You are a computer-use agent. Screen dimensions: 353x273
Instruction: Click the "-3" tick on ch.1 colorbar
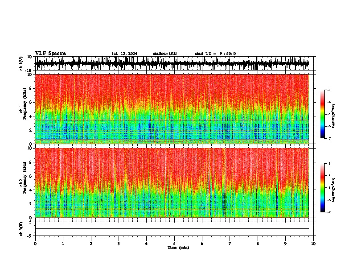tap(329, 90)
